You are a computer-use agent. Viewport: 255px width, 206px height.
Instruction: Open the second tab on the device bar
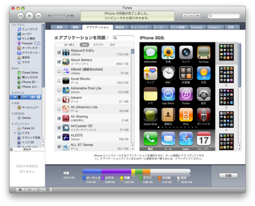point(75,27)
